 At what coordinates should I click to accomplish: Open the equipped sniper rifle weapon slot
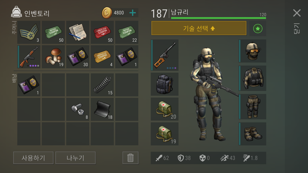(x=165, y=55)
